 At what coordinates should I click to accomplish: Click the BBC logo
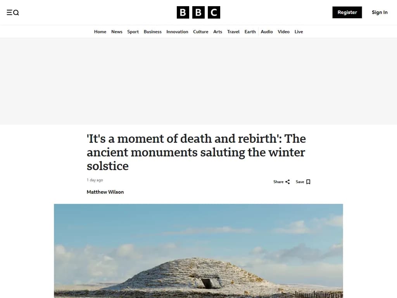click(x=198, y=12)
